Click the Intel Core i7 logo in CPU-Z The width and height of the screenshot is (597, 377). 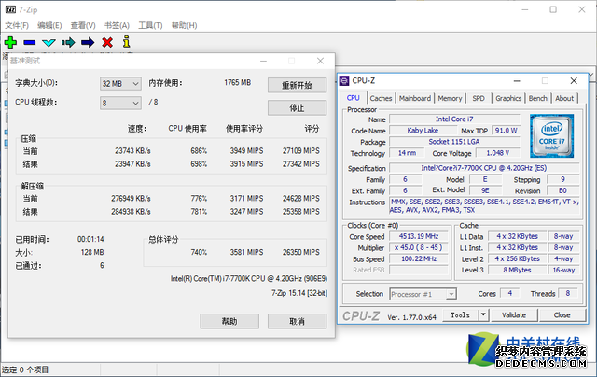coord(551,135)
